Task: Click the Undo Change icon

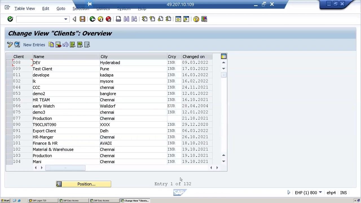Action: (x=65, y=45)
